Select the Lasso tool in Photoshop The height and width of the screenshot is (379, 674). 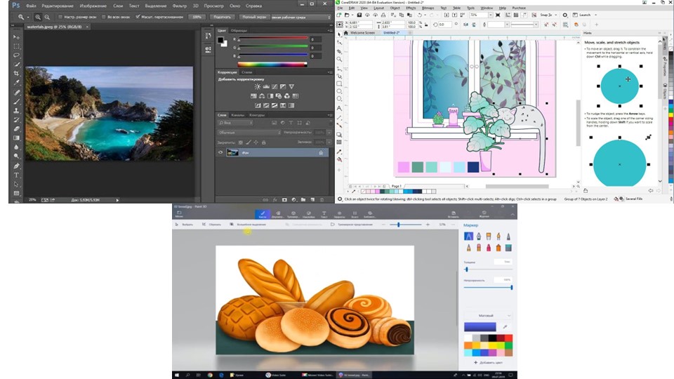coord(16,55)
